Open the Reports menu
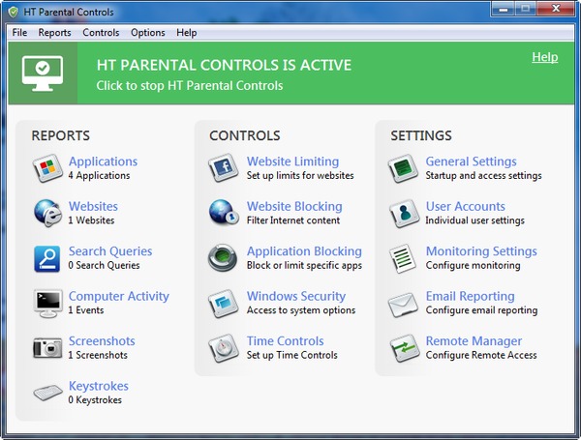This screenshot has width=581, height=440. [x=54, y=32]
